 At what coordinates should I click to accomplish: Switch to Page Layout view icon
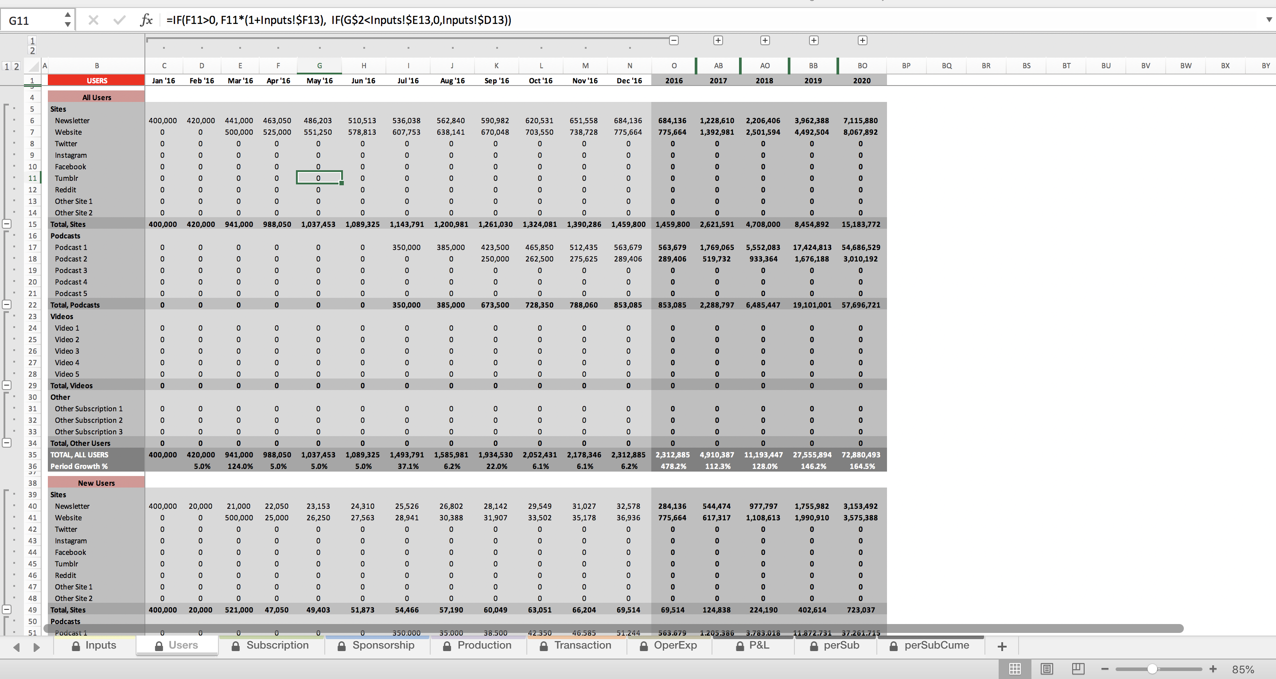pos(1046,669)
